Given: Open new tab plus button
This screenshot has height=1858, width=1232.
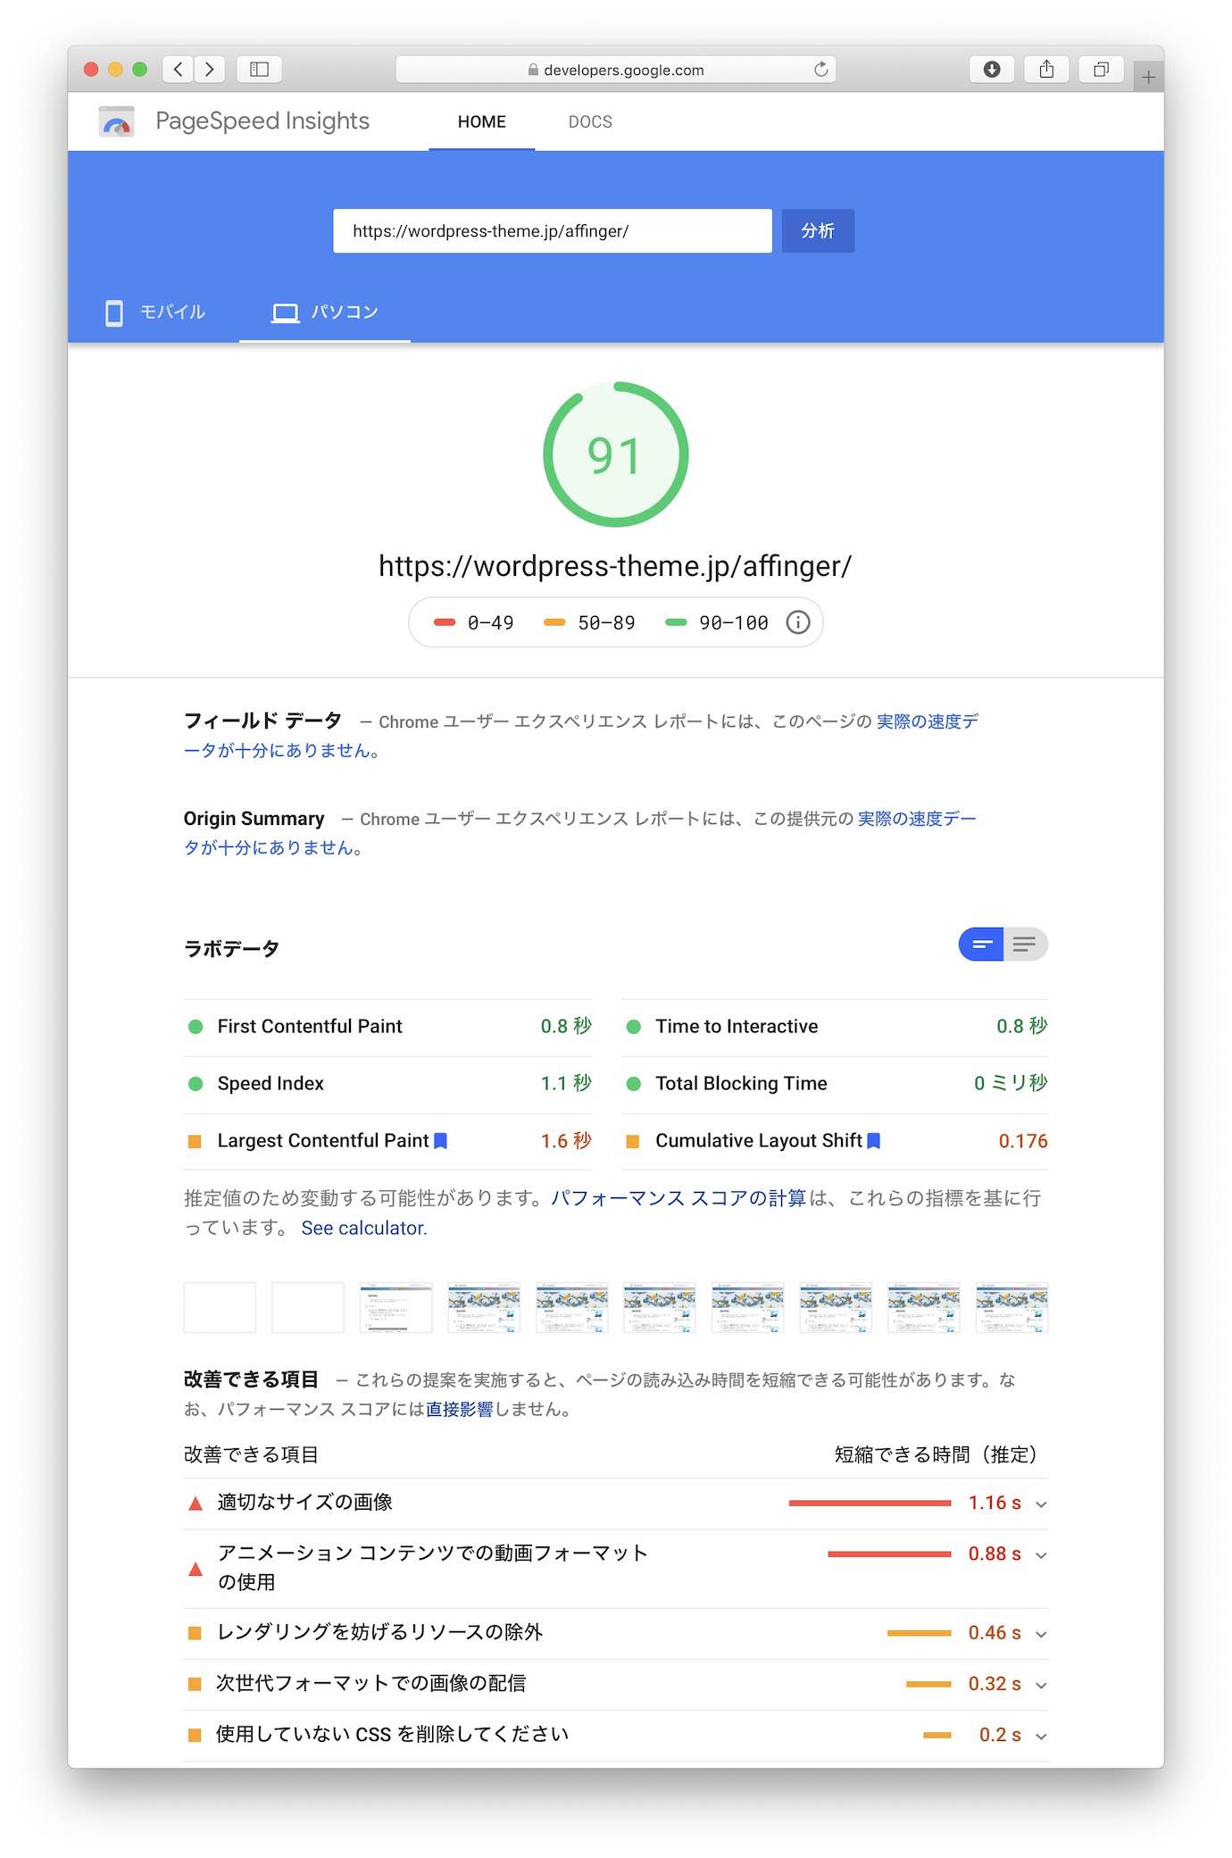Looking at the screenshot, I should click(1148, 78).
